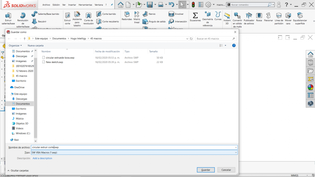Click the Guardar button
Screen dimensions: 315x177
pos(206,170)
